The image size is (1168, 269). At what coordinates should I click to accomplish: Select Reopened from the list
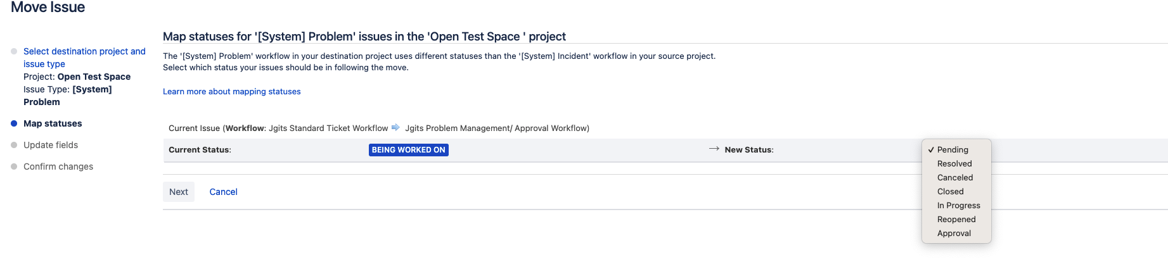point(956,220)
